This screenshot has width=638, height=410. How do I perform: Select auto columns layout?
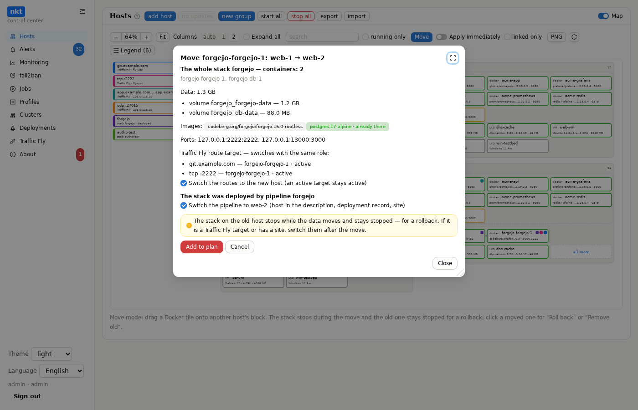pyautogui.click(x=209, y=37)
